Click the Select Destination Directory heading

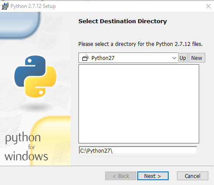[122, 21]
